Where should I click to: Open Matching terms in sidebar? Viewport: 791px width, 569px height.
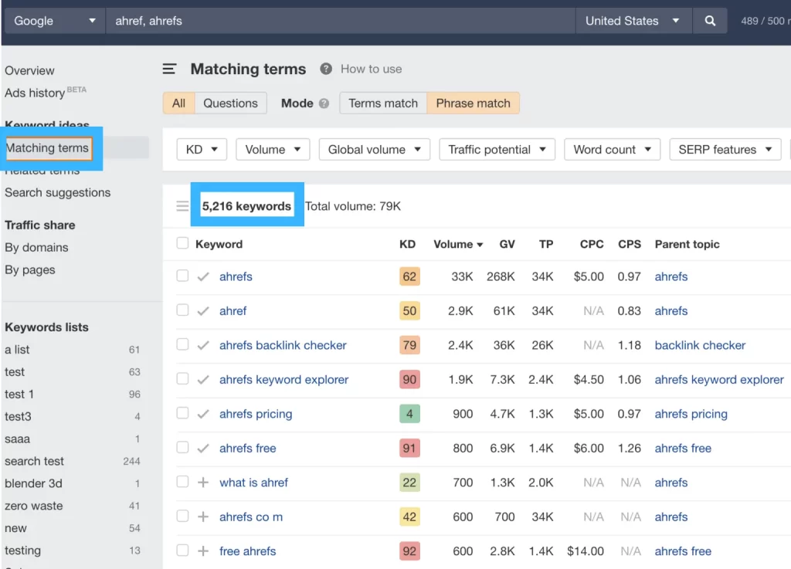pos(47,148)
